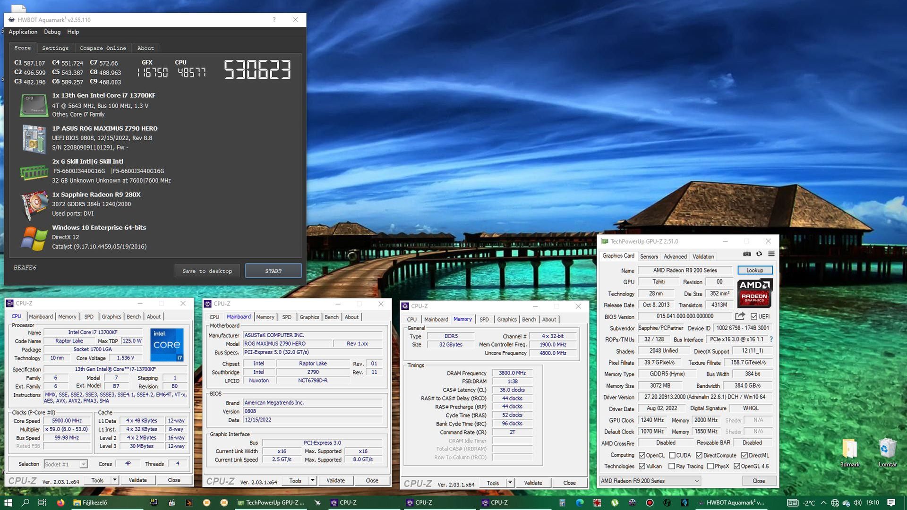907x510 pixels.
Task: Open the notification center icon
Action: (891, 502)
